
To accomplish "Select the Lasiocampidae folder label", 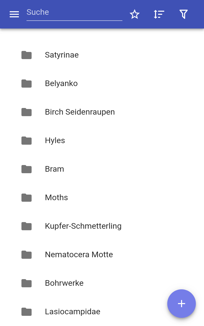I will coord(72,312).
